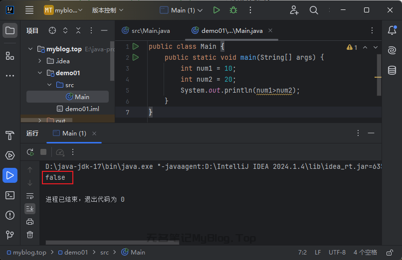Click run gutter icon at line 2
Image resolution: width=402 pixels, height=260 pixels.
136,57
